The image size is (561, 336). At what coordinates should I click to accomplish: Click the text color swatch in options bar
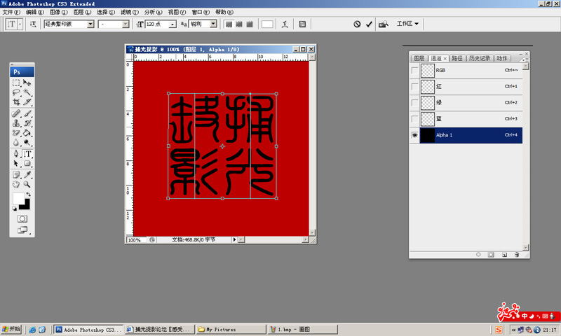pos(267,24)
